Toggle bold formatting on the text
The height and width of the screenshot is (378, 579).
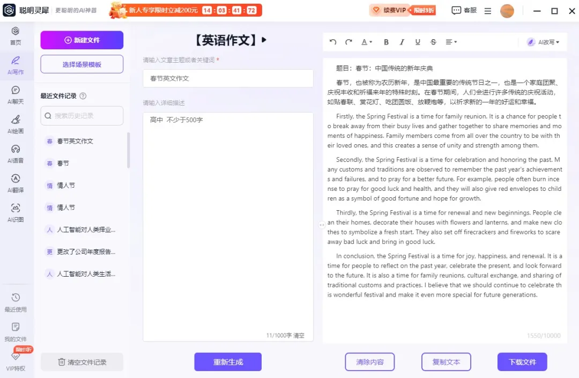tap(386, 42)
